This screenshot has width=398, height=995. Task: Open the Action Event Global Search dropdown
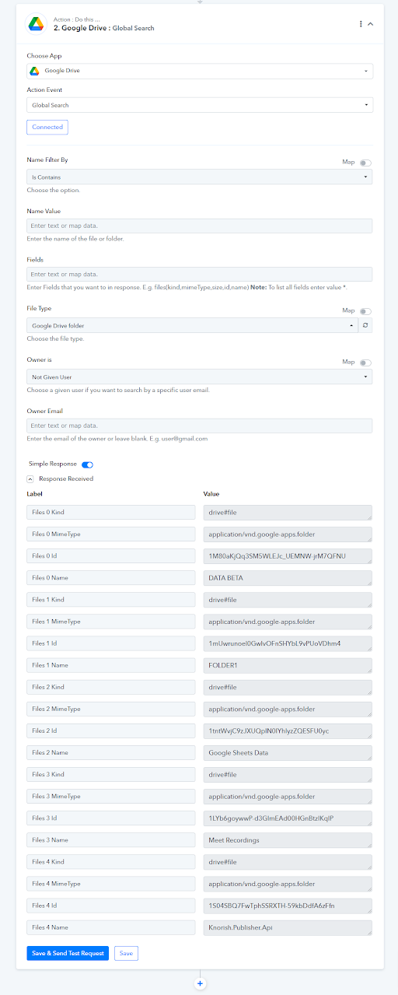(200, 105)
